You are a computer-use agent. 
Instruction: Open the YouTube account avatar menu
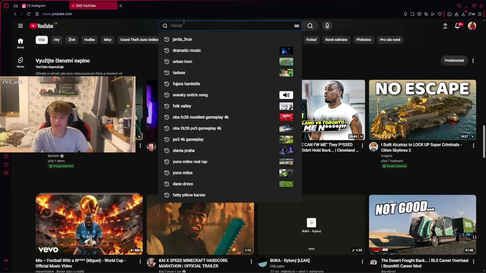pos(472,26)
